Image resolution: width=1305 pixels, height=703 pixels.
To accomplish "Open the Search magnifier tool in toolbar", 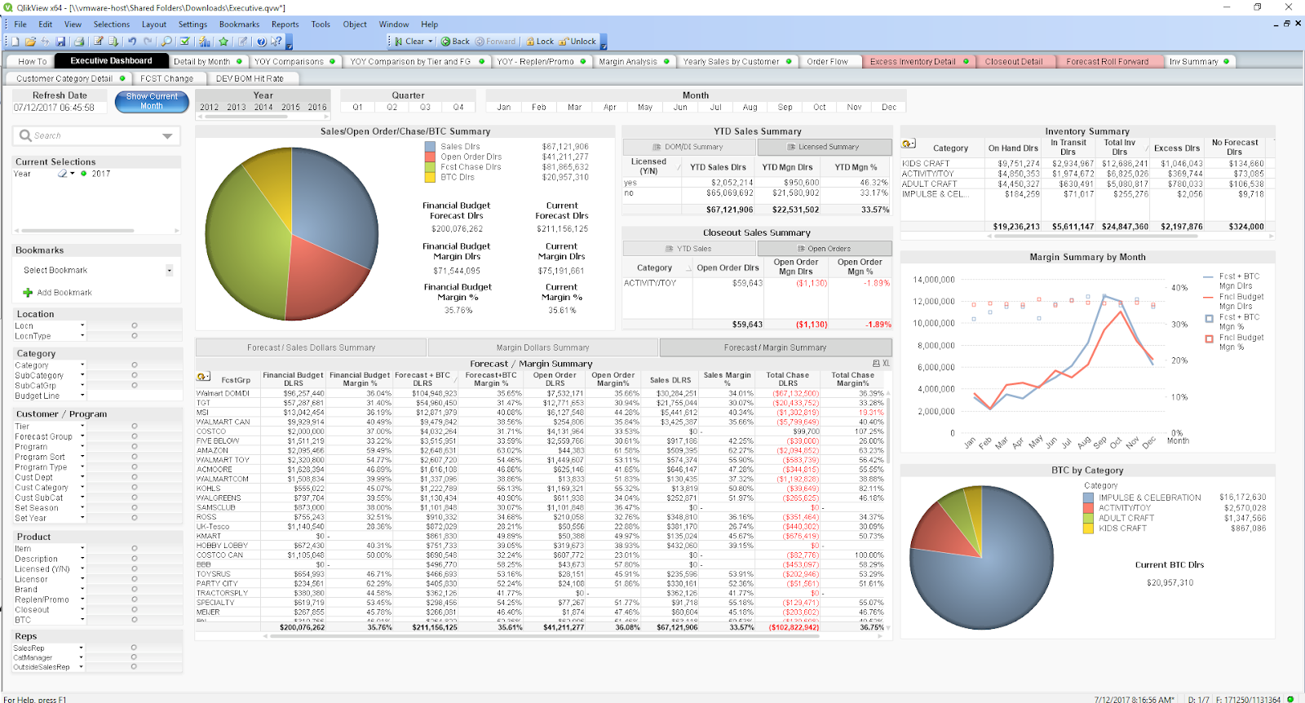I will pyautogui.click(x=166, y=41).
